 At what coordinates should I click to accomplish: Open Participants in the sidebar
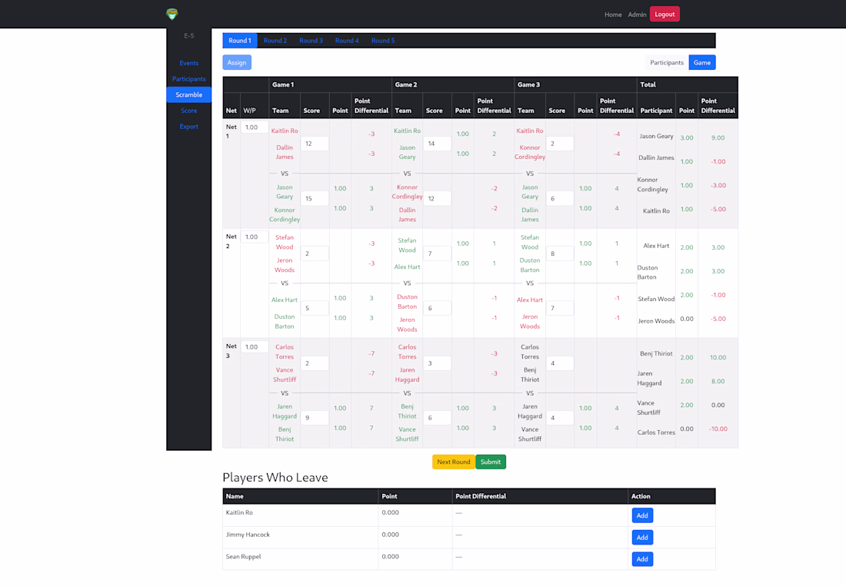tap(189, 78)
